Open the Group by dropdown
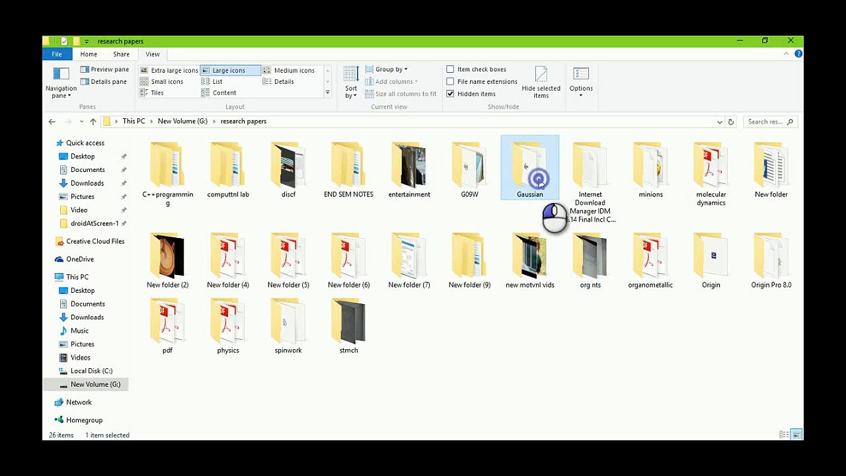 386,69
